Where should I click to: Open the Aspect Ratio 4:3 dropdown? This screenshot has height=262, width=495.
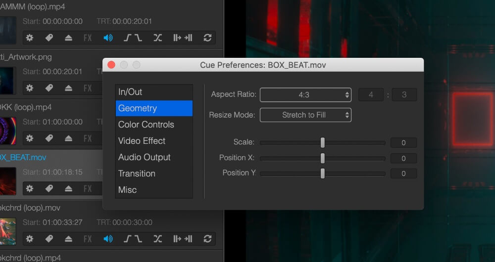tap(305, 95)
